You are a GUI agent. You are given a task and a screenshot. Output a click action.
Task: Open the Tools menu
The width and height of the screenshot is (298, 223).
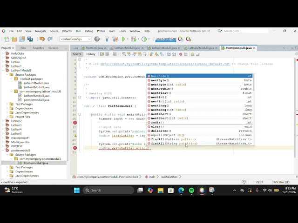[122, 31]
